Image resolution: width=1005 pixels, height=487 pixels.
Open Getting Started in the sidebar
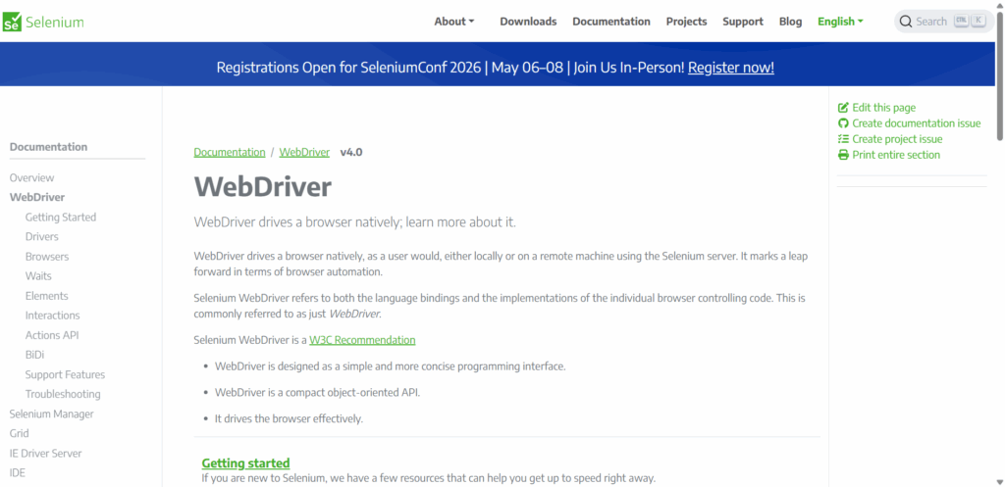click(61, 217)
